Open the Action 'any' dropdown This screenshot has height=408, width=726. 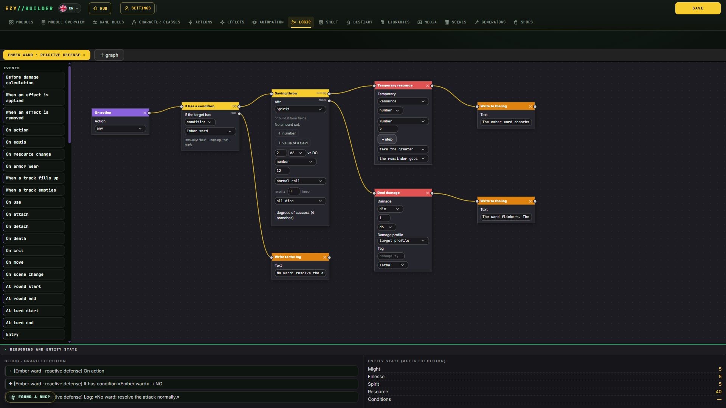coord(120,129)
